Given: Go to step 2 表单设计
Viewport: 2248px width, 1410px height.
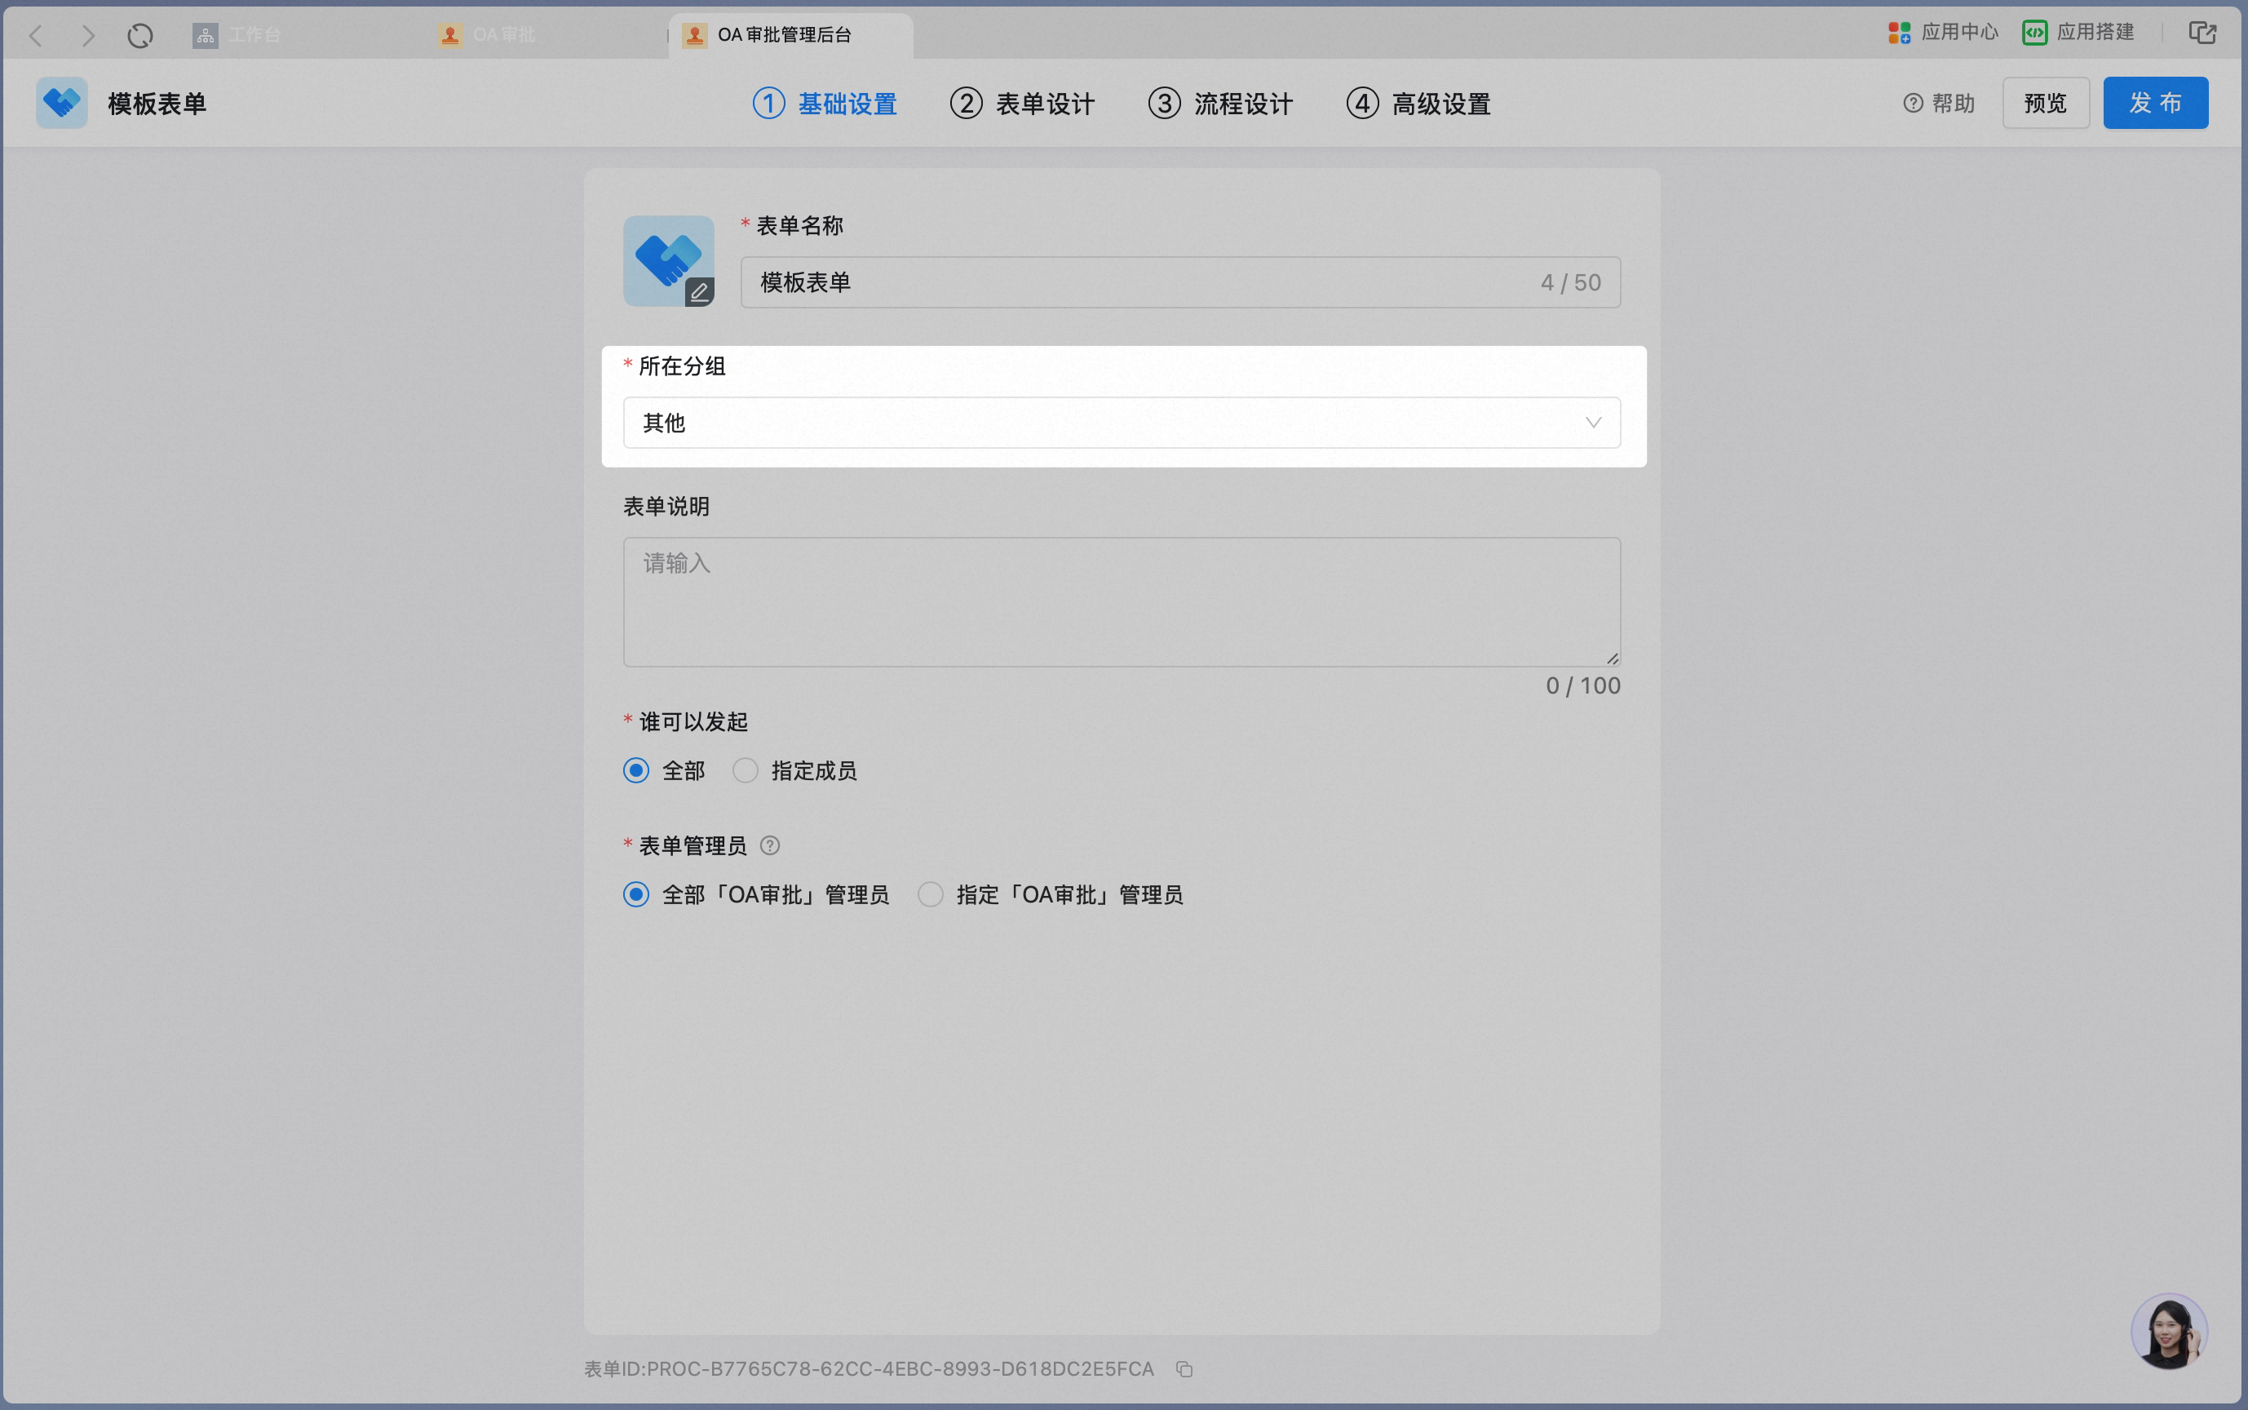Looking at the screenshot, I should click(x=1022, y=104).
